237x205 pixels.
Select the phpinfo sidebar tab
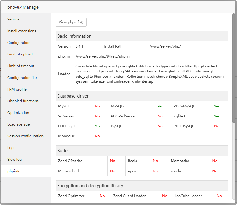pos(14,171)
